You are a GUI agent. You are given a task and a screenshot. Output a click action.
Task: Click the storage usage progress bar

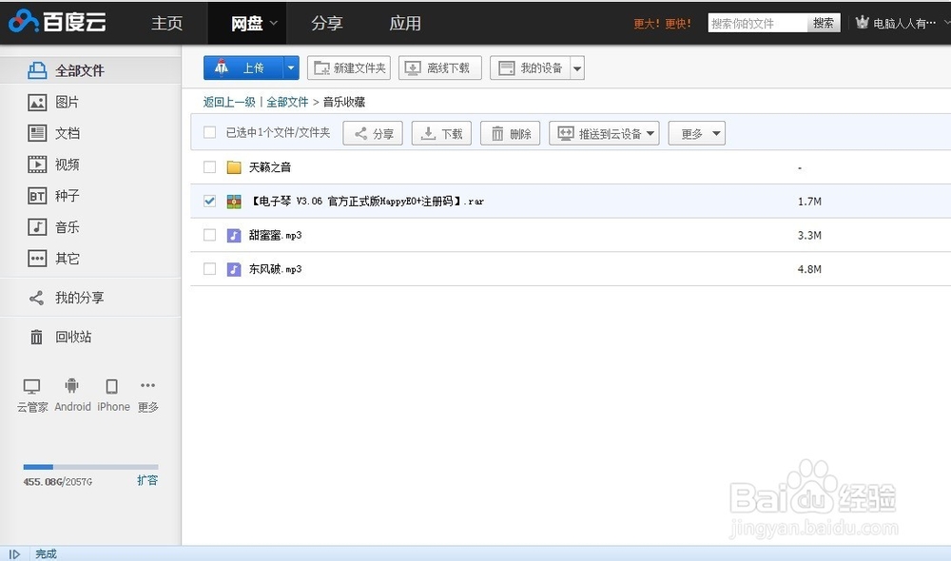pyautogui.click(x=91, y=467)
